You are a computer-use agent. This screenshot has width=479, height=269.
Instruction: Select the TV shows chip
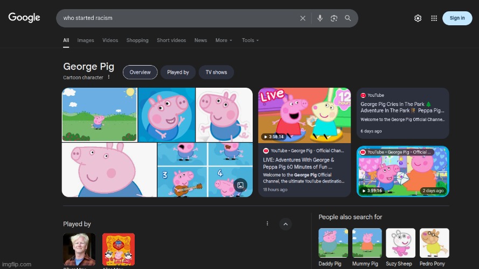click(216, 72)
